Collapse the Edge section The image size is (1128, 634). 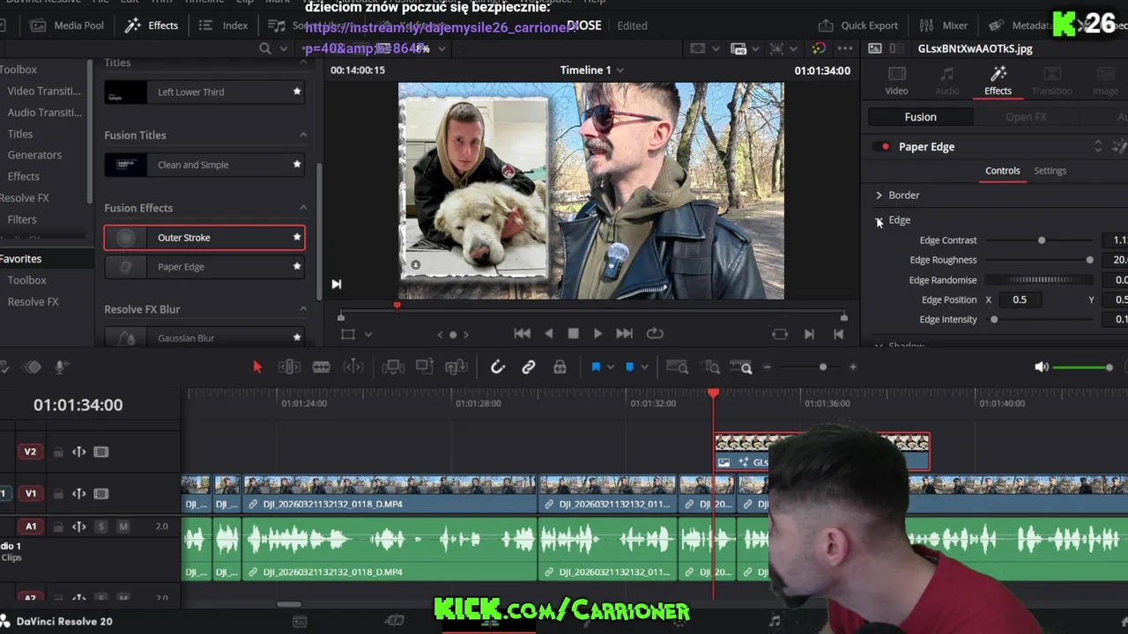tap(879, 221)
